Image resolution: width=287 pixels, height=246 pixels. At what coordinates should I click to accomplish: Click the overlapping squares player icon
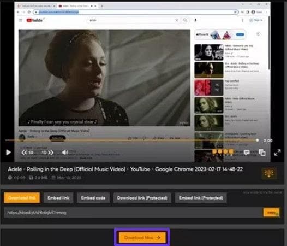(x=262, y=153)
